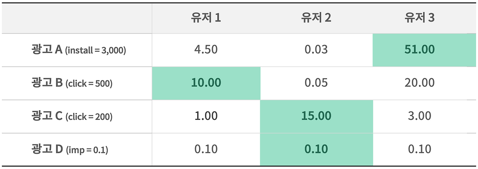
Task: Click the 유저 1 column header
Action: (x=206, y=18)
